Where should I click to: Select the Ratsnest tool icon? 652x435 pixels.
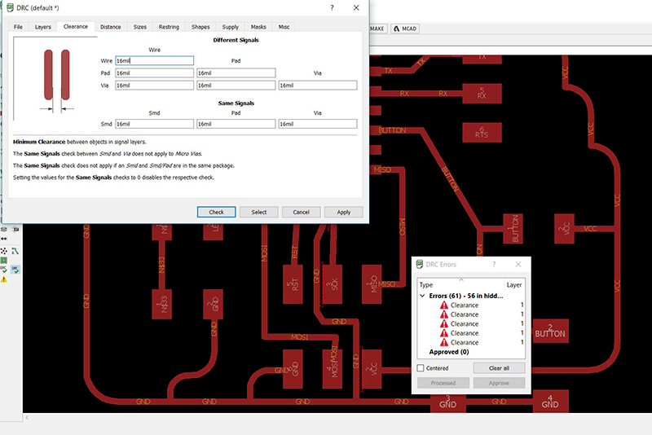(4, 251)
